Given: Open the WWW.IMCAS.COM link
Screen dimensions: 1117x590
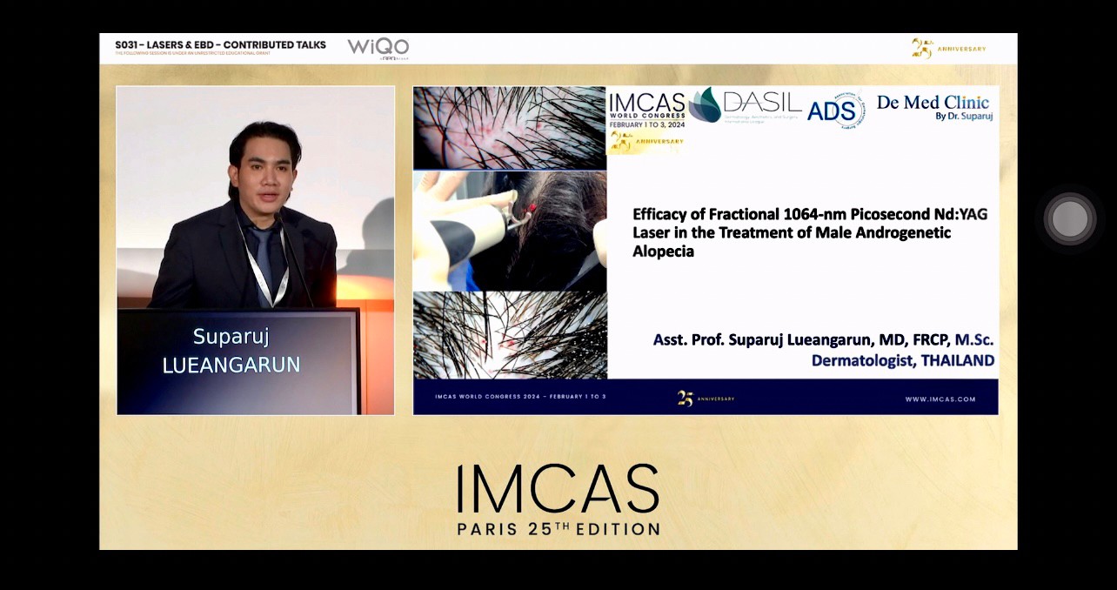Looking at the screenshot, I should pyautogui.click(x=940, y=399).
